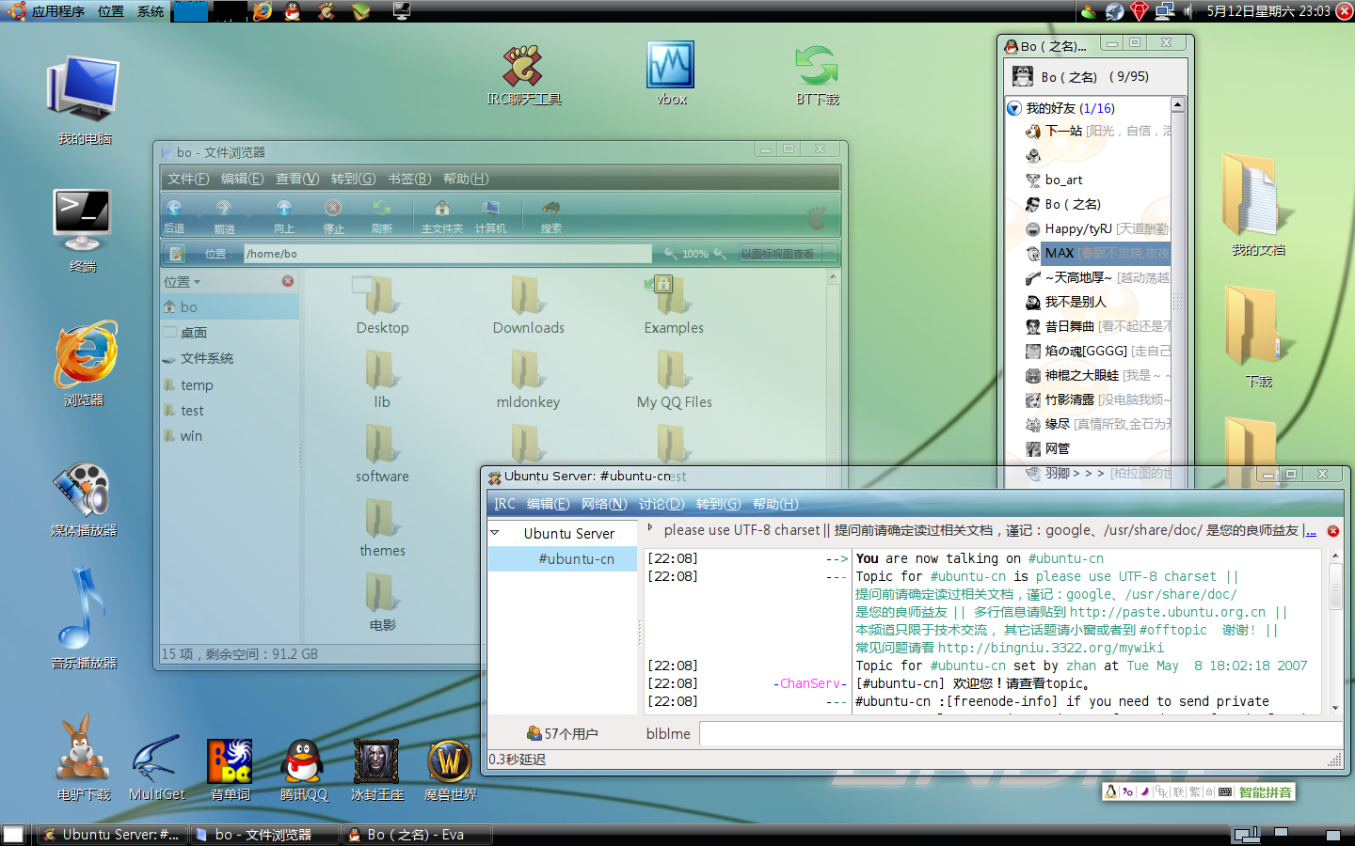This screenshot has width=1355, height=846.
Task: Switch to bo - 文件浏览器 in taskbar
Action: [263, 835]
